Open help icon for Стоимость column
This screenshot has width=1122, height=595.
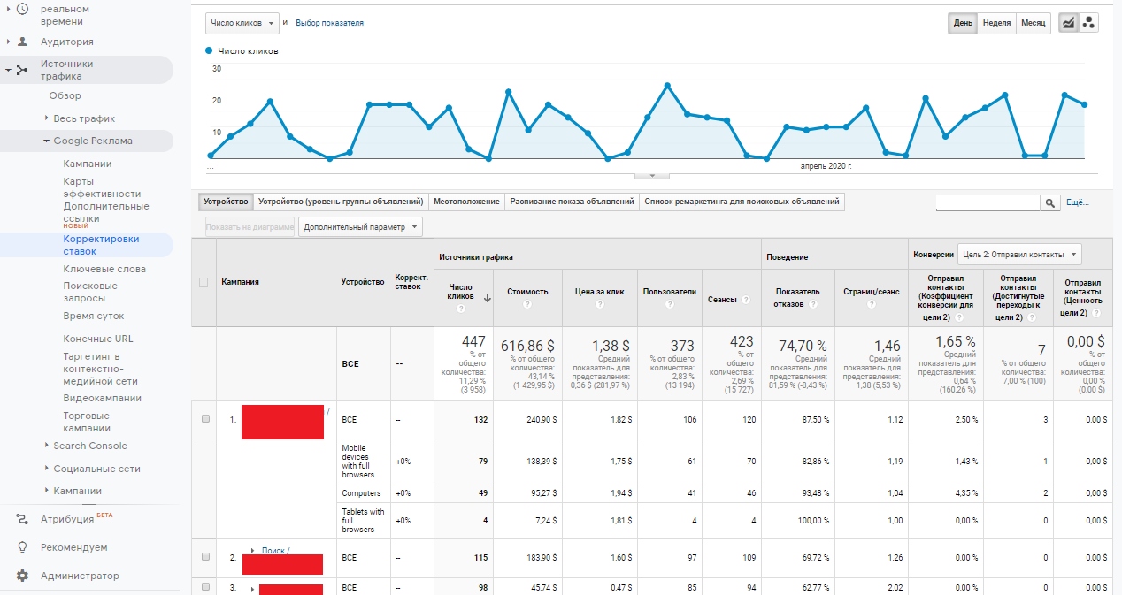[527, 304]
